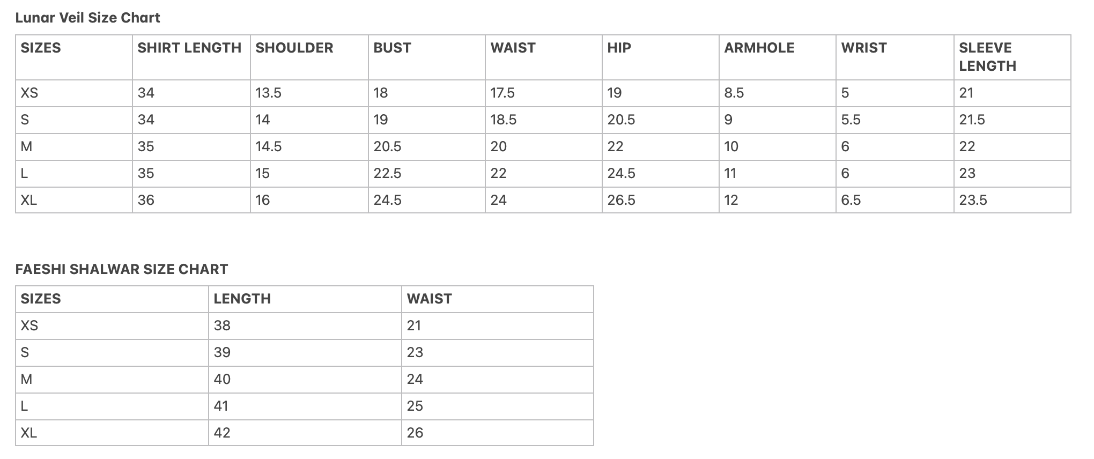
Task: Click the S waist value 18.5
Action: tap(503, 120)
